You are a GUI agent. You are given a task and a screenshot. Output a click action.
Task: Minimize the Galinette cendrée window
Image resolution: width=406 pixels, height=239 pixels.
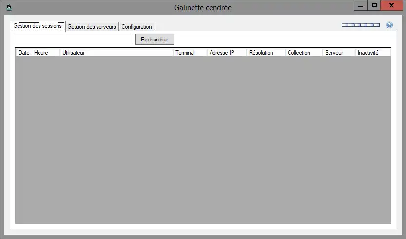click(361, 6)
